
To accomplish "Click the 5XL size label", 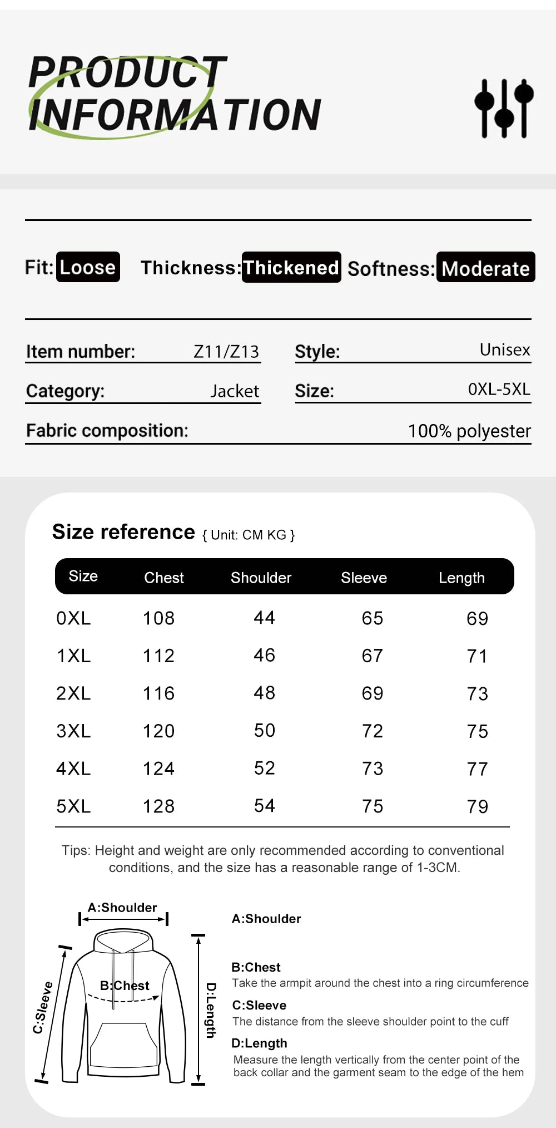I will tap(73, 806).
